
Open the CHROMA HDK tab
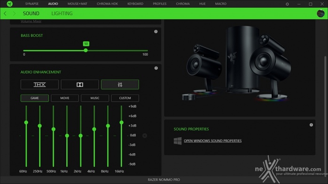[107, 4]
